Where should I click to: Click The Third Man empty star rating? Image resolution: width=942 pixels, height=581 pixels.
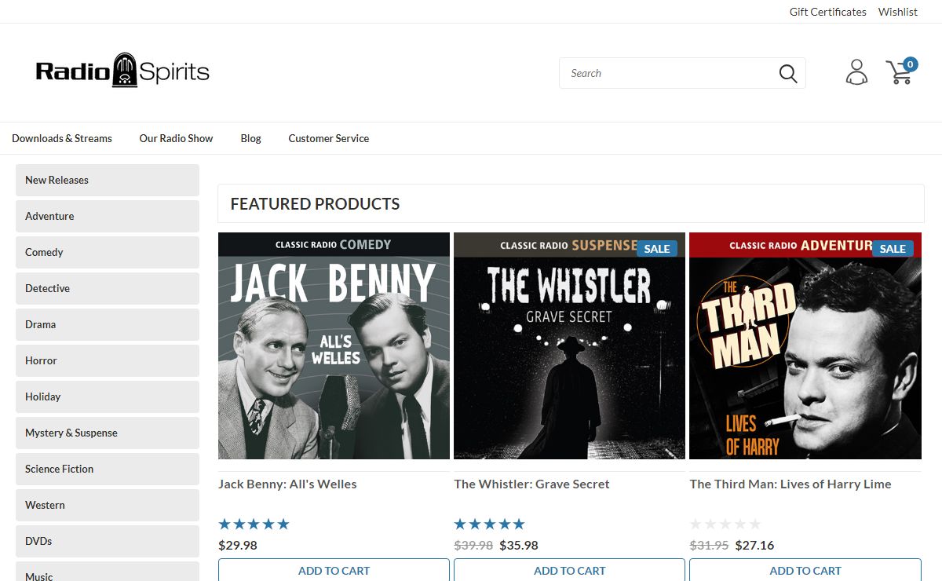point(725,524)
